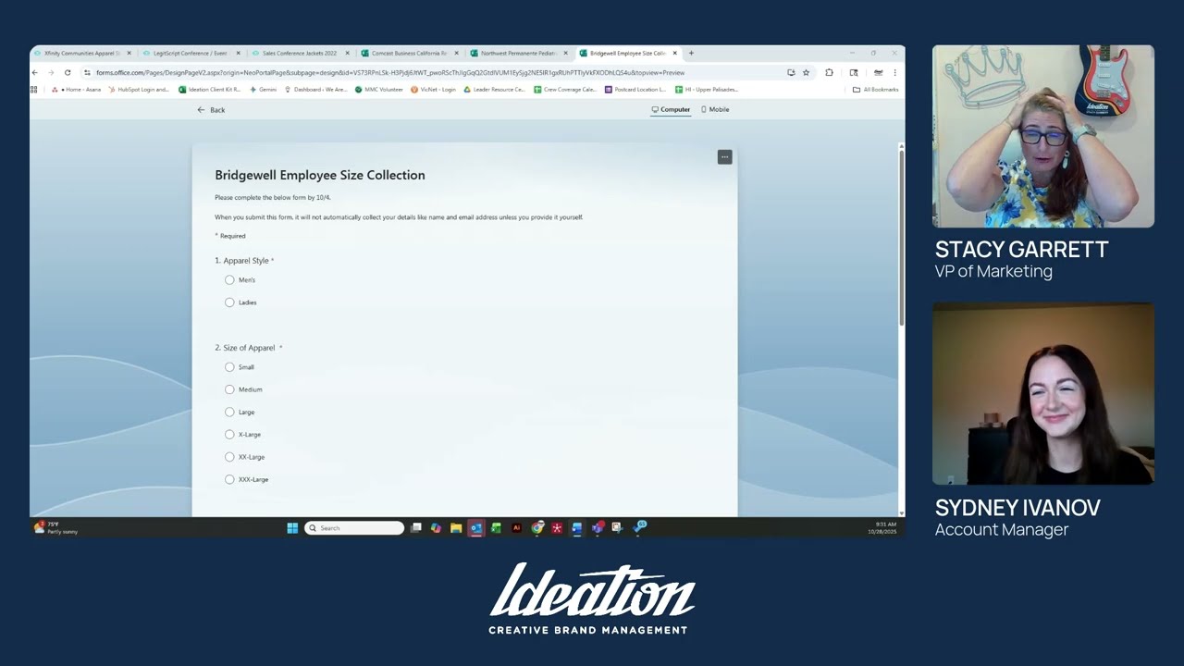
Task: Open the Gemini bookmark
Action: tap(264, 90)
